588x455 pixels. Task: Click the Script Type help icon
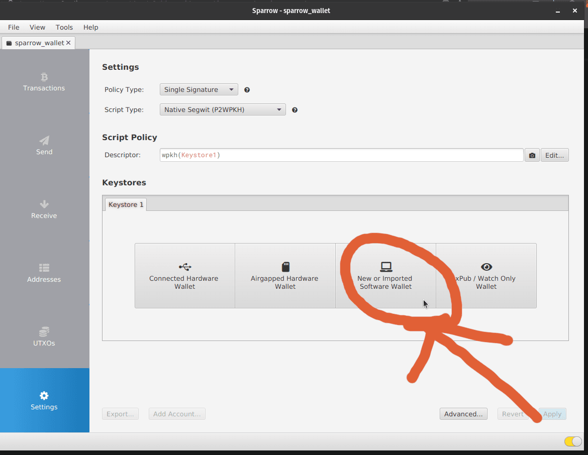pos(295,110)
